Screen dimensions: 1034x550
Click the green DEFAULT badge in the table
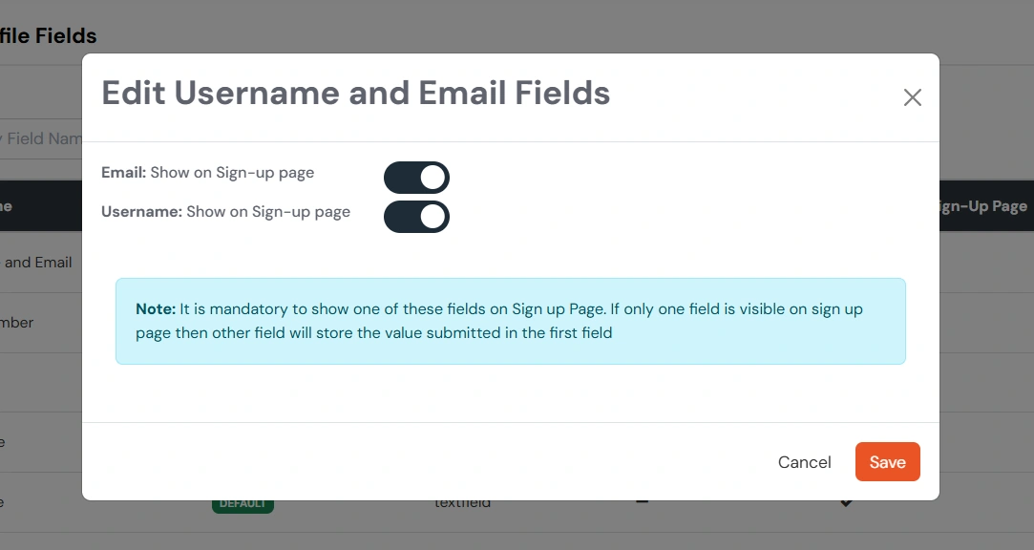click(243, 500)
